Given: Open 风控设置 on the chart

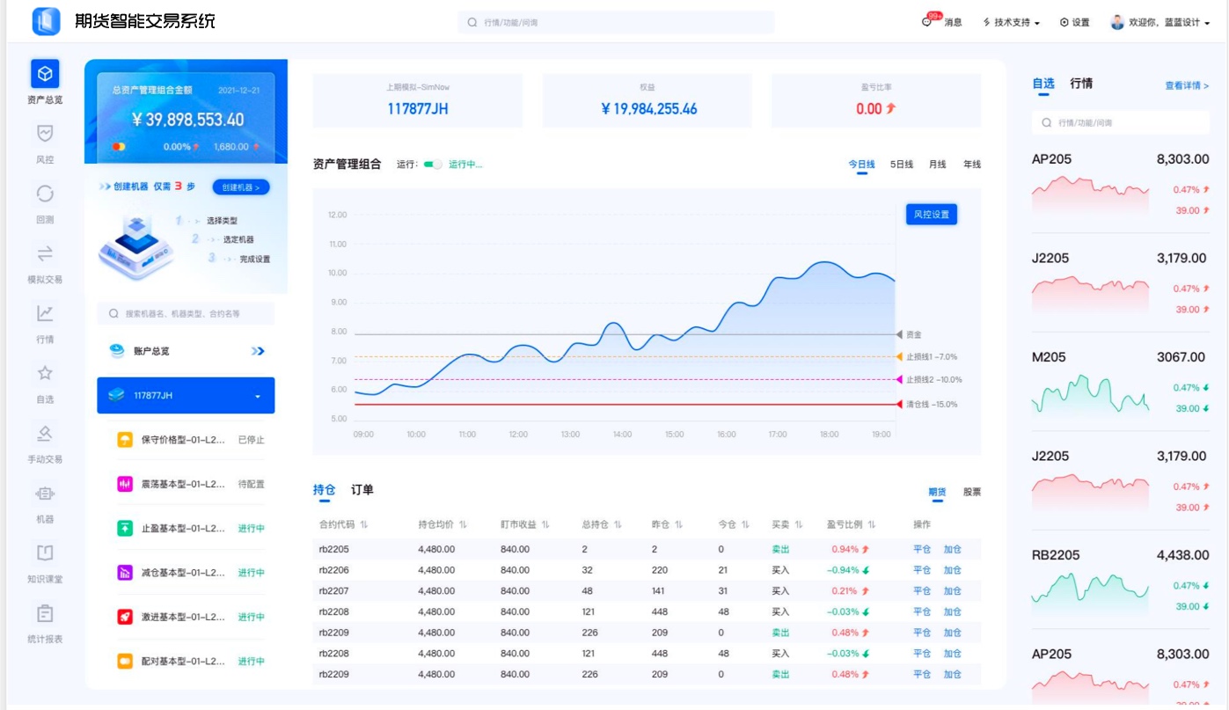Looking at the screenshot, I should pyautogui.click(x=931, y=213).
